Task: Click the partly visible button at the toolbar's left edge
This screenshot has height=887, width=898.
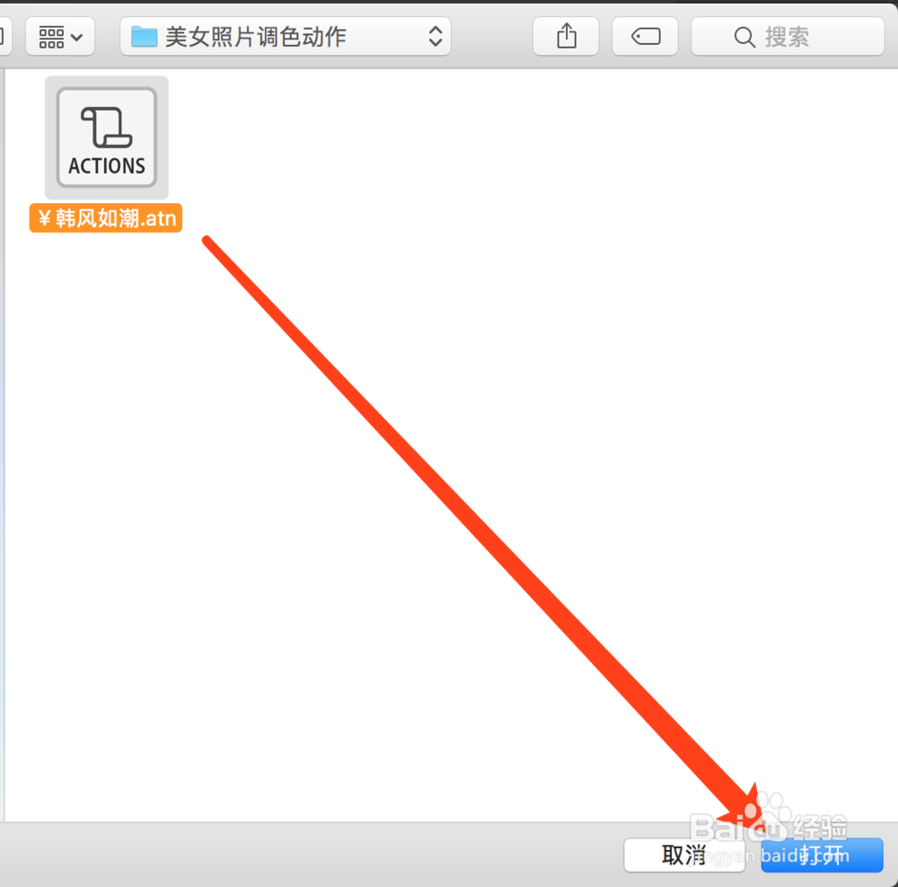Action: tap(3, 36)
